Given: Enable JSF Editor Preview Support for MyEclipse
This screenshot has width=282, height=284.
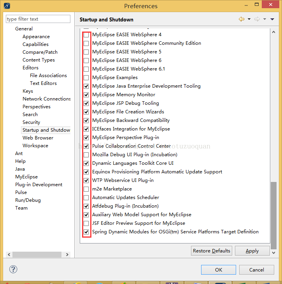Looking at the screenshot, I should 86,223.
